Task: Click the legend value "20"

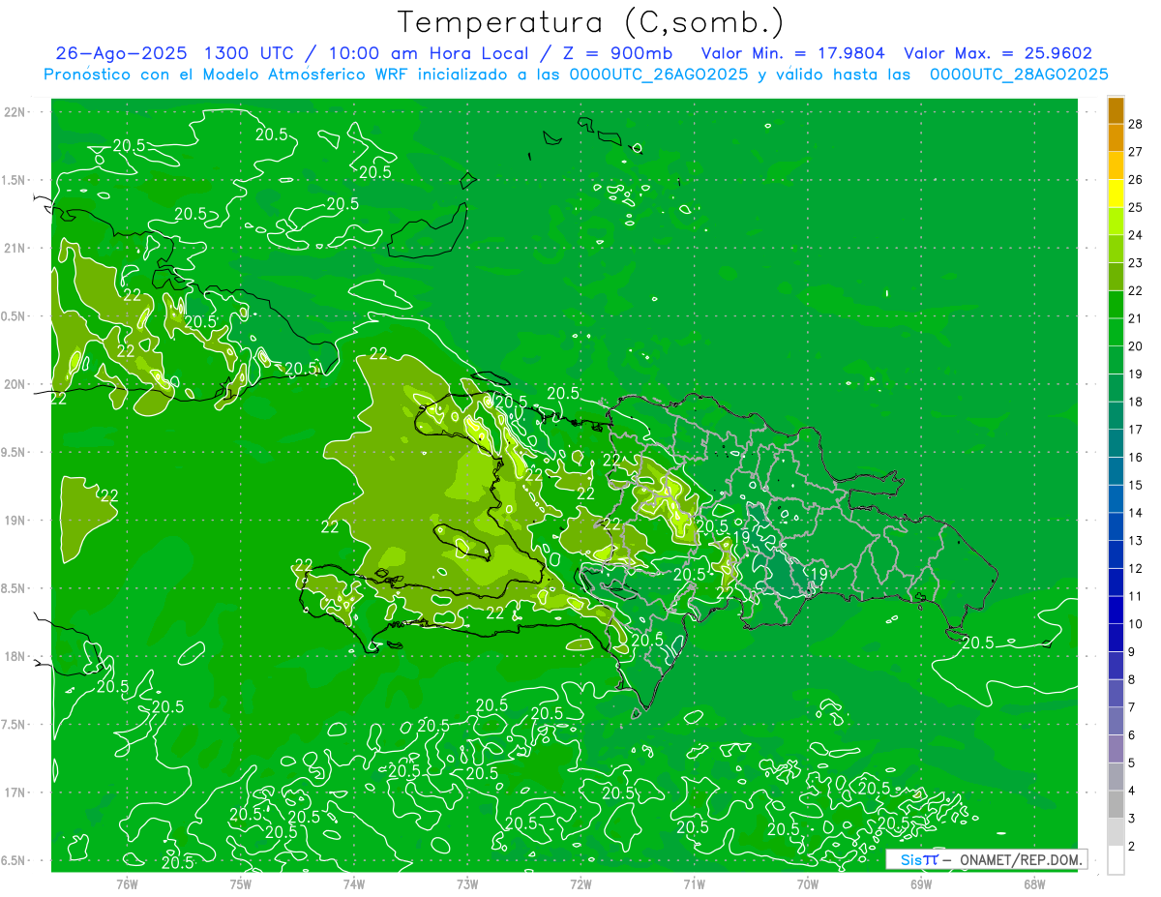Action: click(x=1136, y=345)
